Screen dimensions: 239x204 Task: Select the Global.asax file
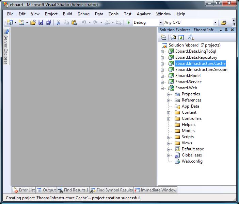point(192,155)
